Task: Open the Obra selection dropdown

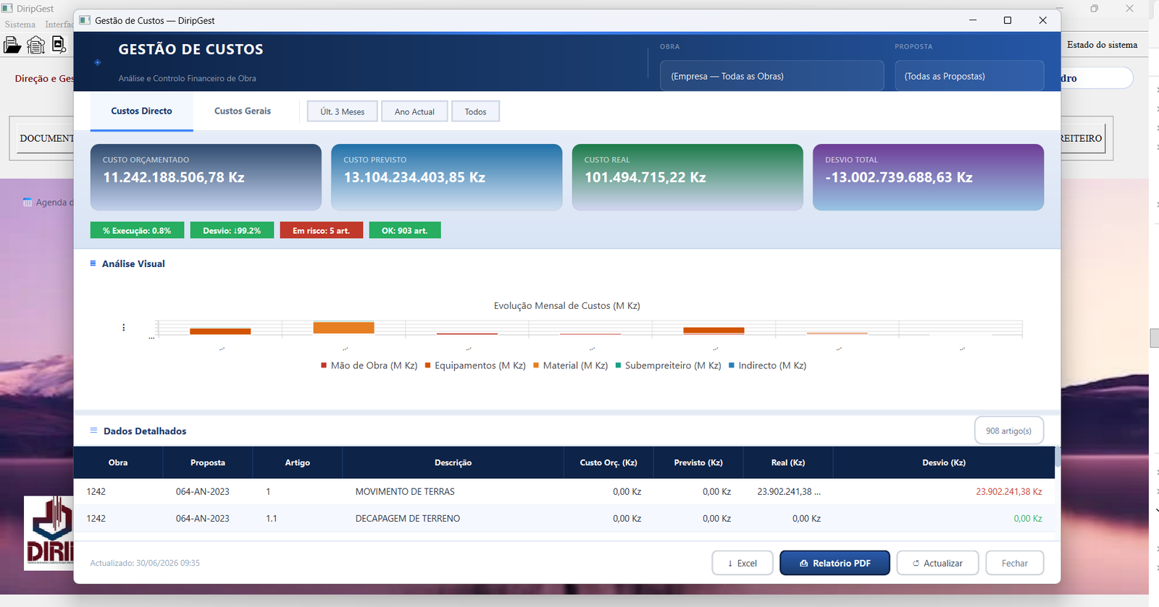Action: (772, 76)
